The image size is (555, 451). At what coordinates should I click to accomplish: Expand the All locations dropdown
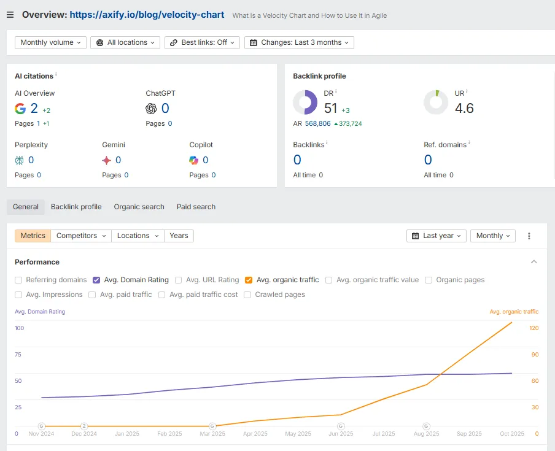coord(125,42)
